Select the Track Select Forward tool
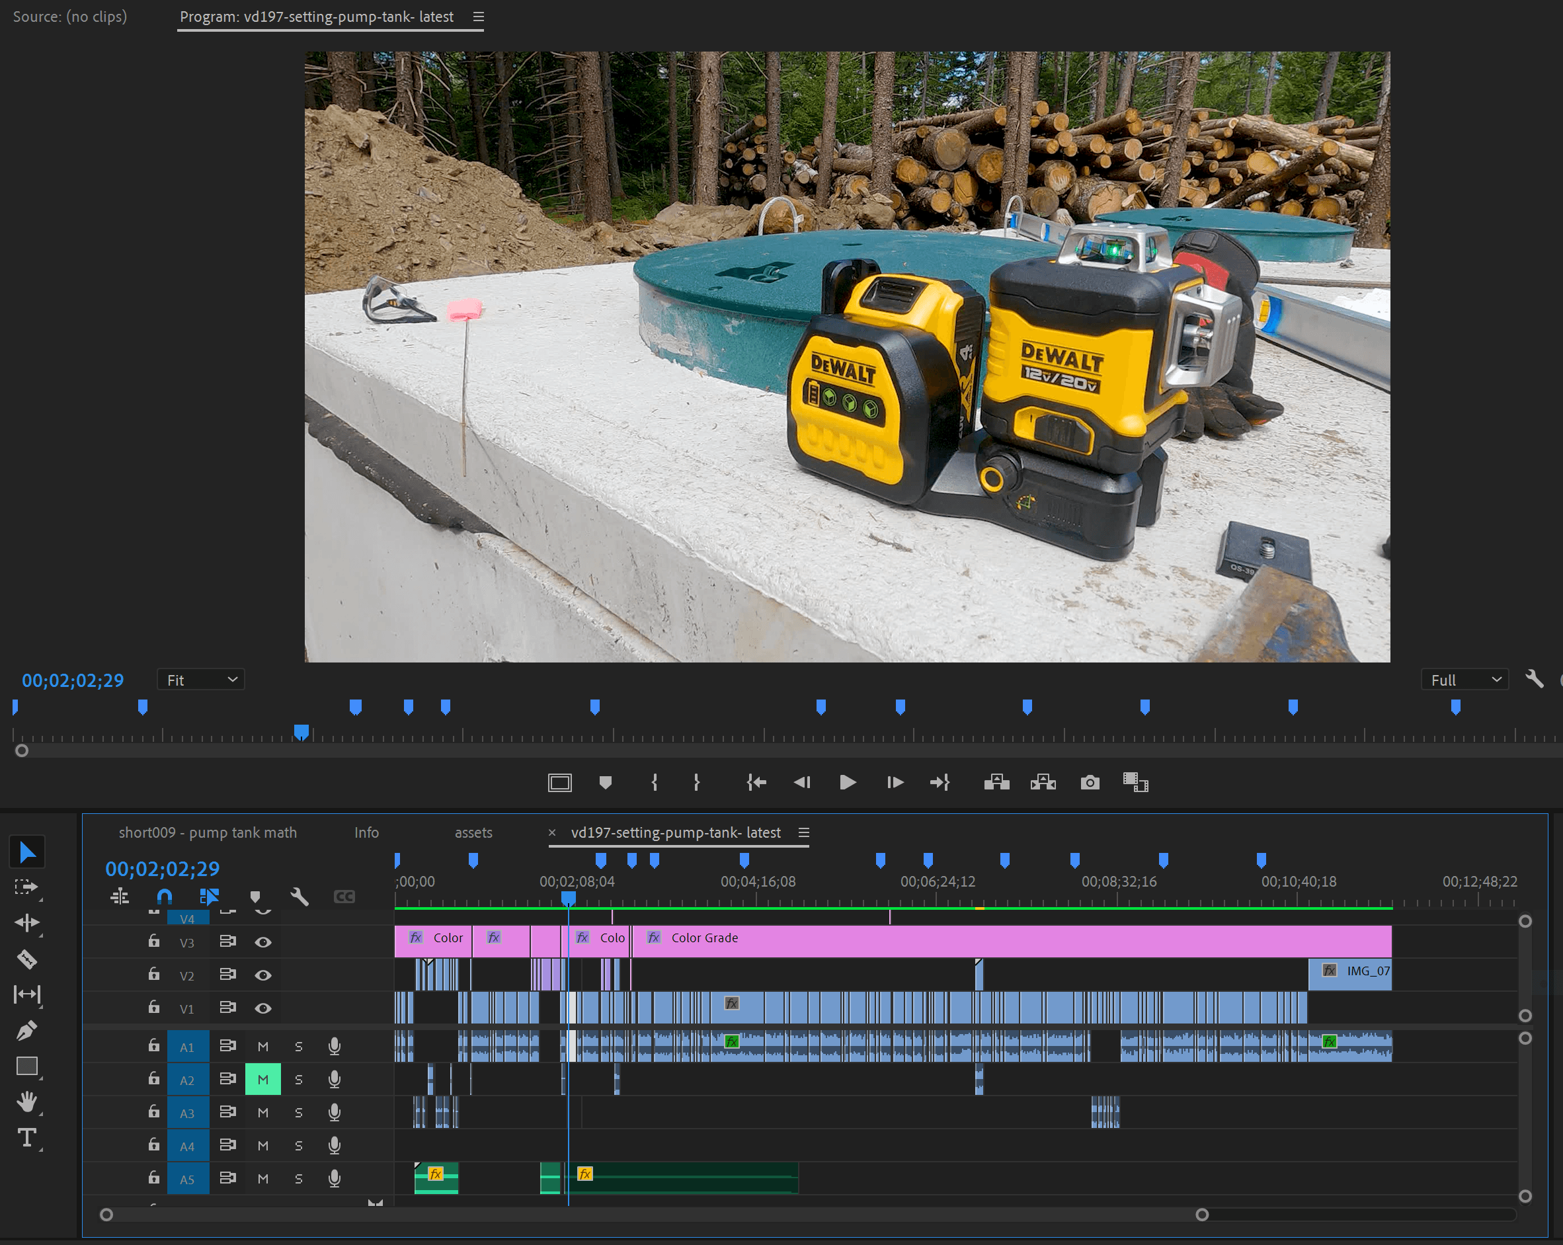Viewport: 1563px width, 1245px height. pyautogui.click(x=28, y=887)
